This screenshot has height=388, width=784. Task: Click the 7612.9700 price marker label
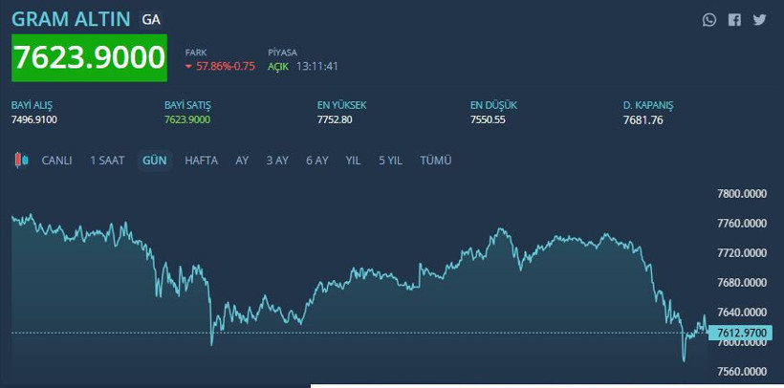coord(743,332)
